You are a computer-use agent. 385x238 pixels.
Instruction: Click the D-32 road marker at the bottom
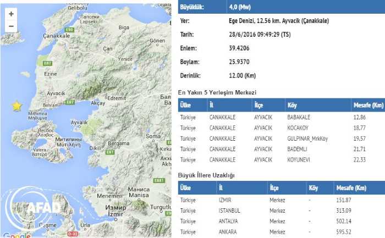(73, 234)
